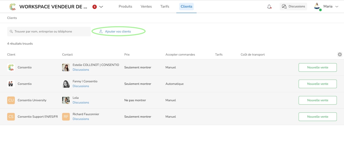Open Discussions link under Lola

[81, 103]
